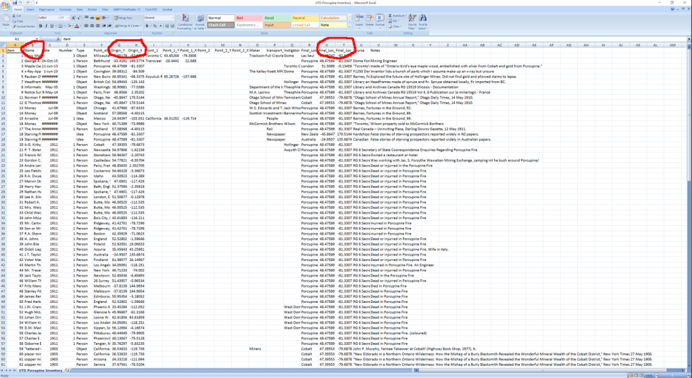Switch to the Formulas tab
692x378 pixels.
[66, 9]
